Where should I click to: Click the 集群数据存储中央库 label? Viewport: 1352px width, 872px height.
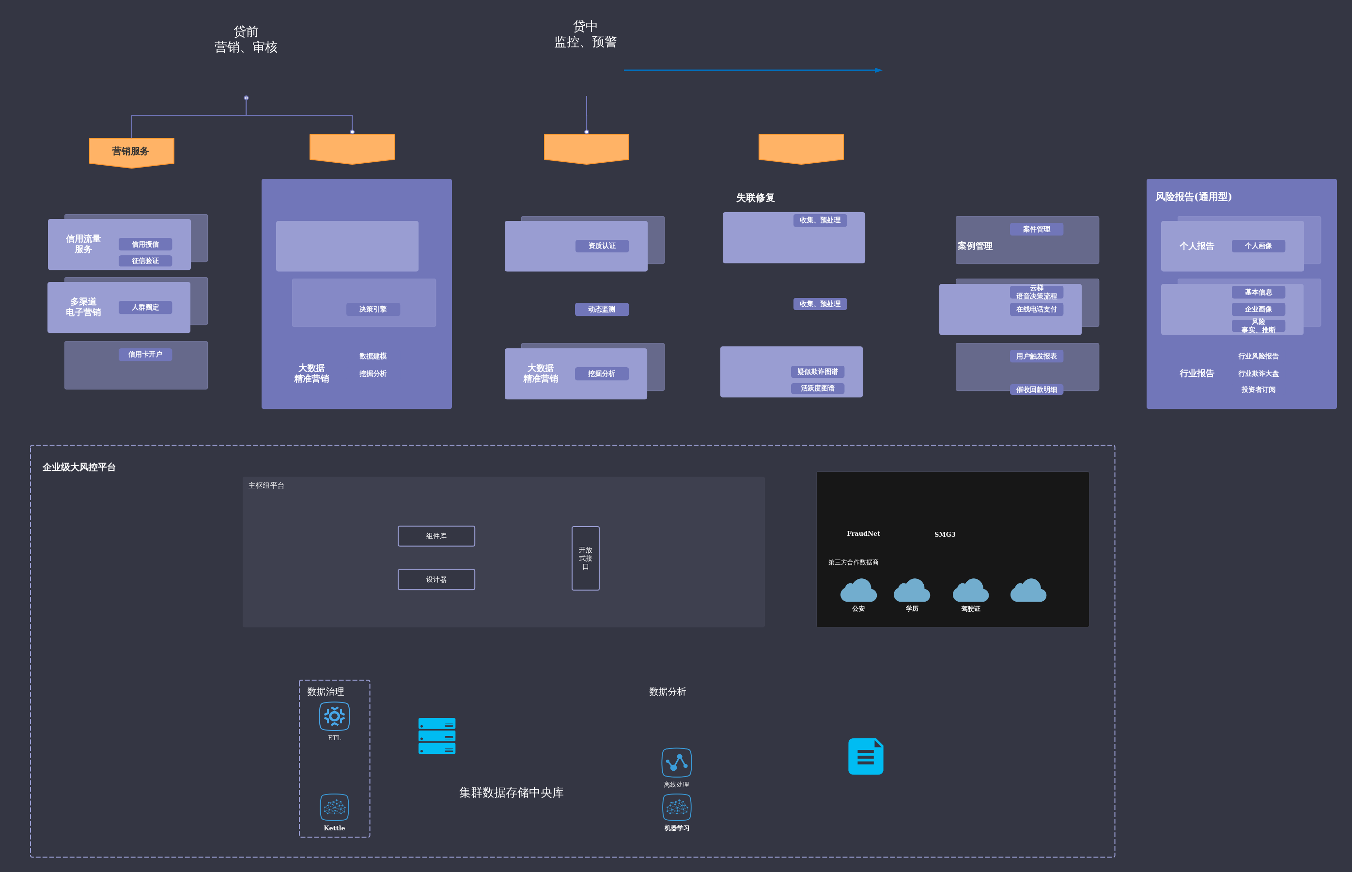click(511, 792)
